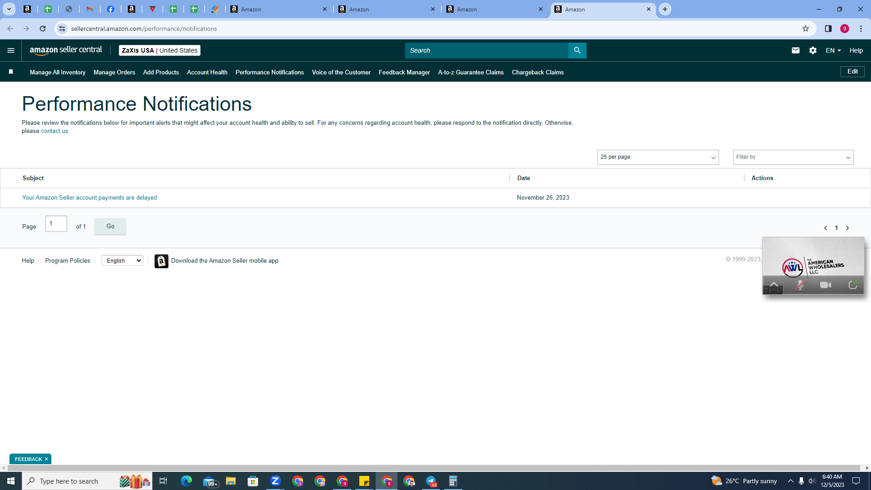The width and height of the screenshot is (871, 490).
Task: Open the footer Help link
Action: pos(28,260)
